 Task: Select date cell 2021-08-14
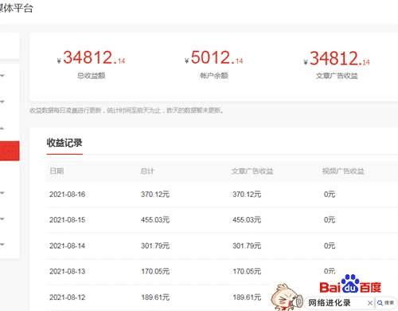tap(68, 246)
